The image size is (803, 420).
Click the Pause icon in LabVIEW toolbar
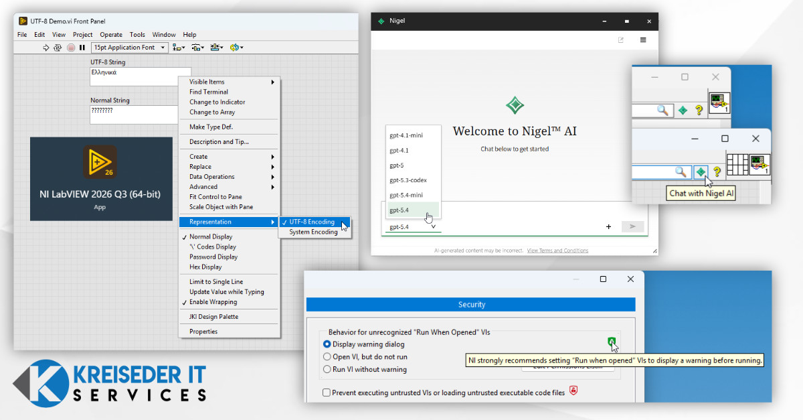click(x=82, y=48)
